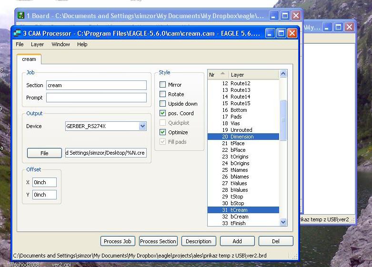Viewport: 372px width, 267px height.
Task: Minimize the Board window
Action: pos(273,16)
